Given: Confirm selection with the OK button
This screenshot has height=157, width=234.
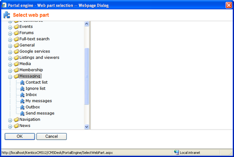Looking at the screenshot, I should [20, 137].
